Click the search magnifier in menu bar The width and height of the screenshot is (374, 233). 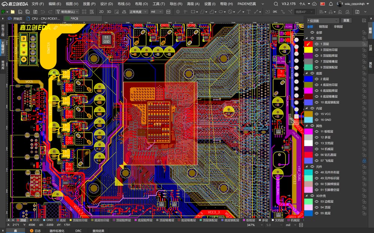click(x=276, y=4)
